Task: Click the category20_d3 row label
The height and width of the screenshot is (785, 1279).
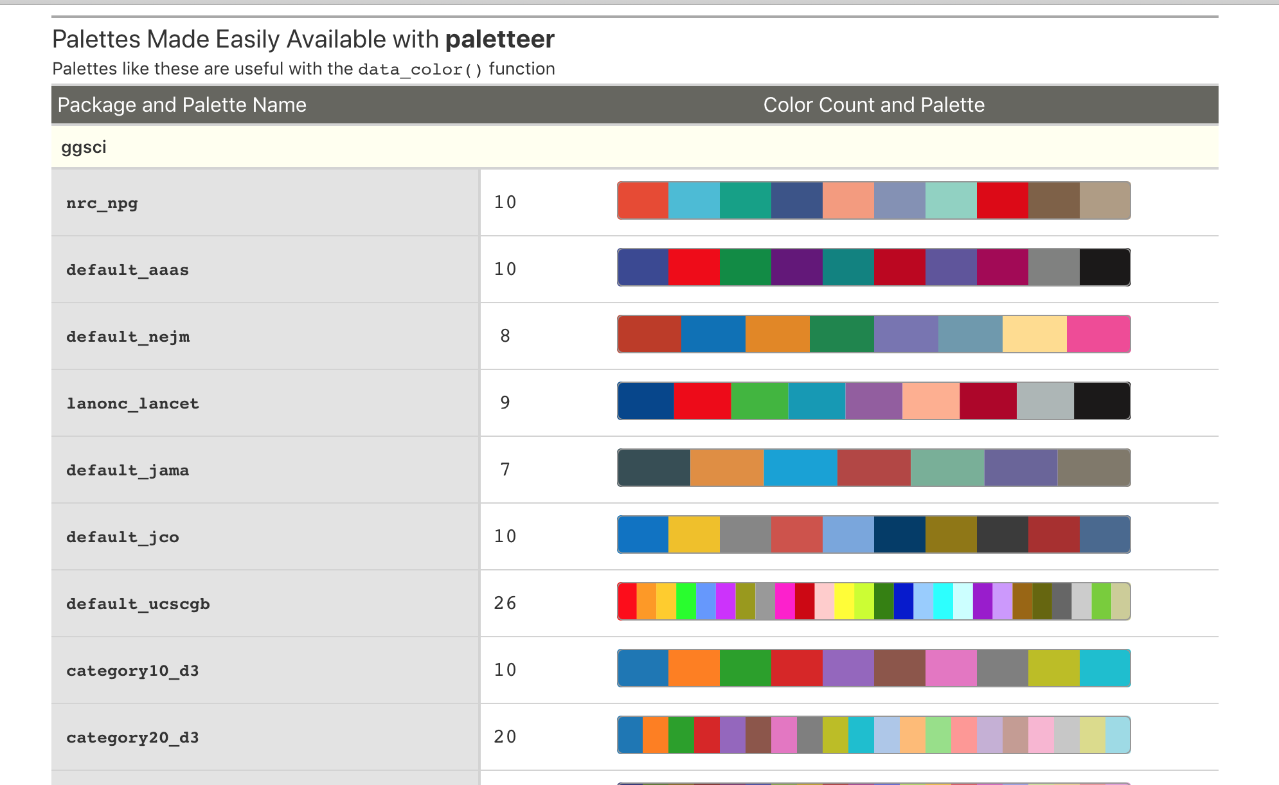Action: (x=132, y=737)
